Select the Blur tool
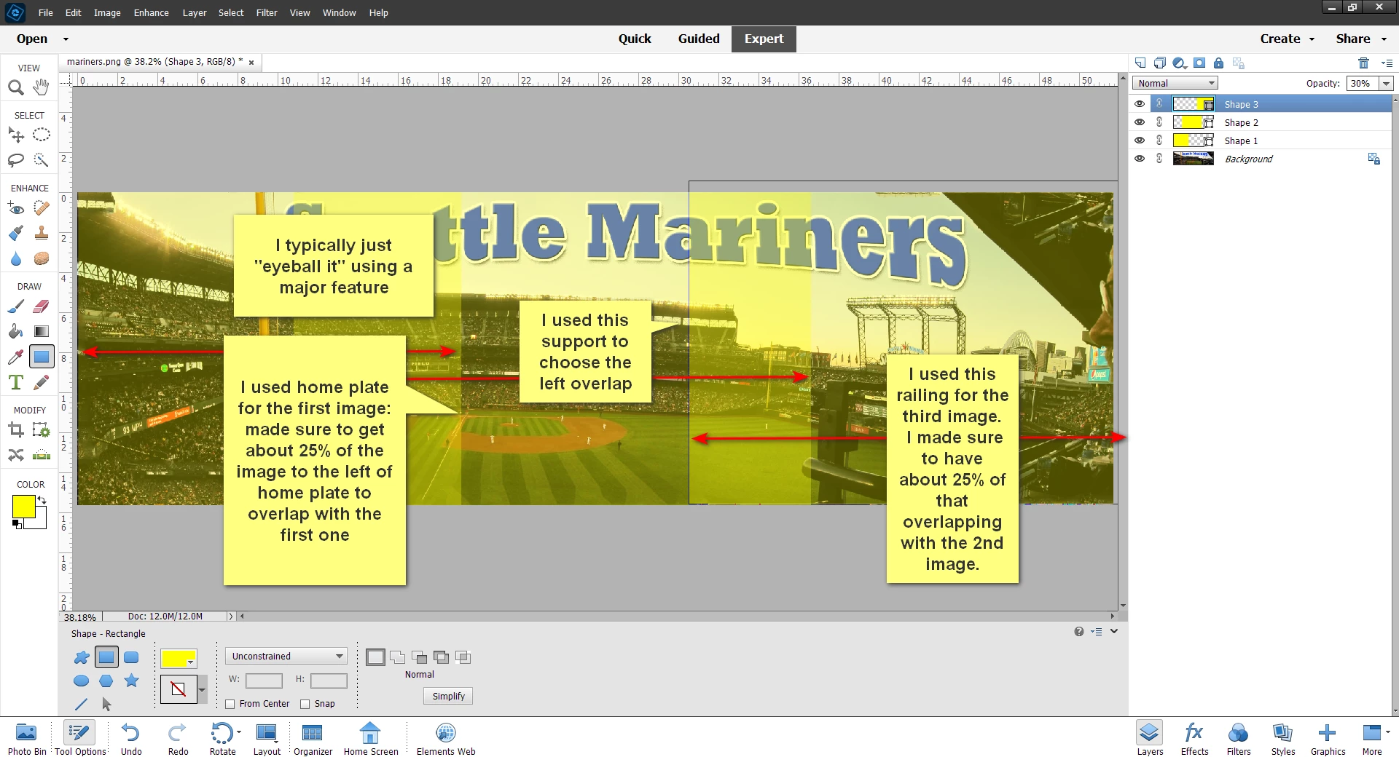This screenshot has width=1399, height=757. tap(15, 258)
